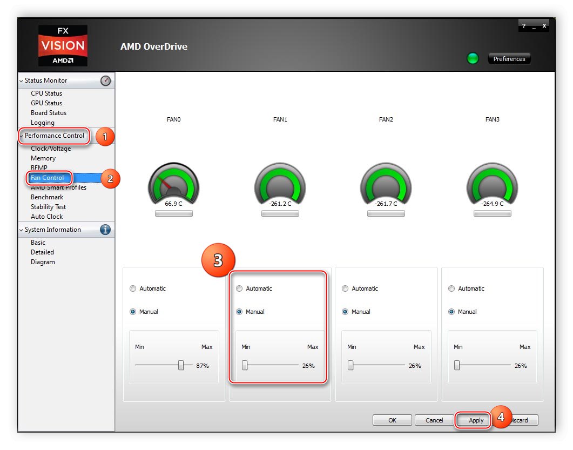Click the Status Monitor gauge icon
This screenshot has height=450, width=573.
106,81
